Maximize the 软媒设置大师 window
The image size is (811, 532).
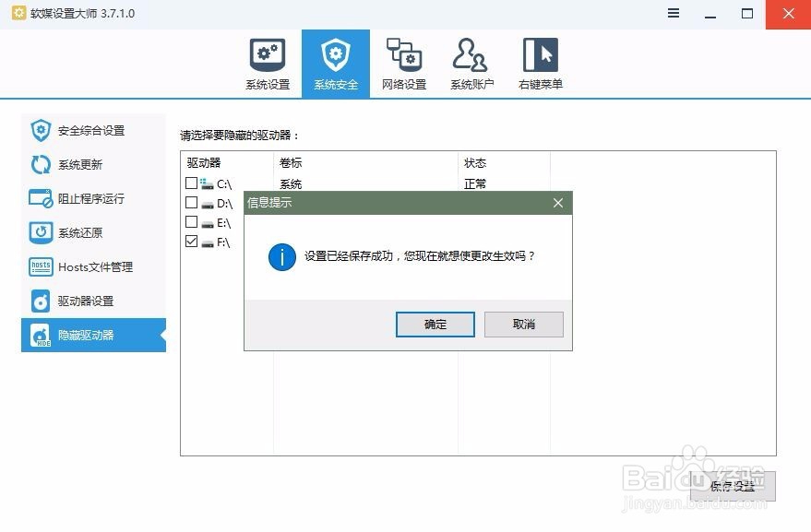[x=747, y=14]
